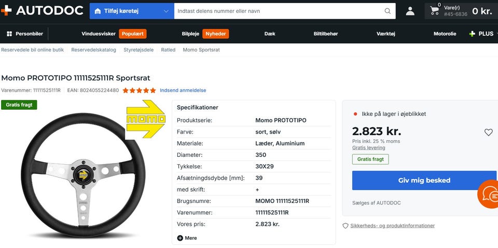Screen dimensions: 498x248
Task: Click the product title Momo PROTOTIPO 11111525111R Sportsrat
Action: point(76,78)
